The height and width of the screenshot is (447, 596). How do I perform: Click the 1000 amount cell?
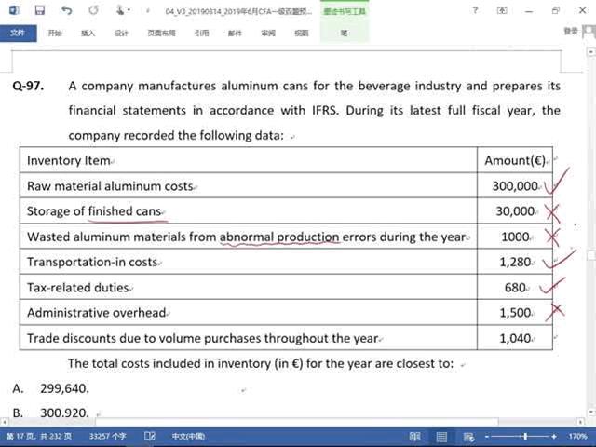515,237
